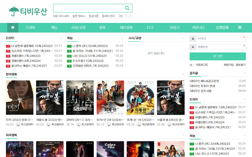Viewport: 252px width, 157px height.
Task: Open the 커뮤니티 menu tab
Action: coord(198,27)
